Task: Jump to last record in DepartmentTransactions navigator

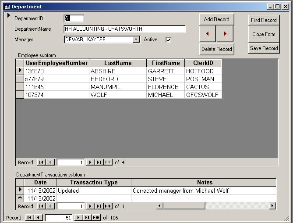Action: 99,206
